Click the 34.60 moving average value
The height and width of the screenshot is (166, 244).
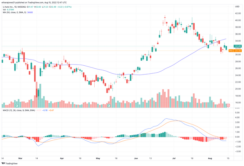30,12
